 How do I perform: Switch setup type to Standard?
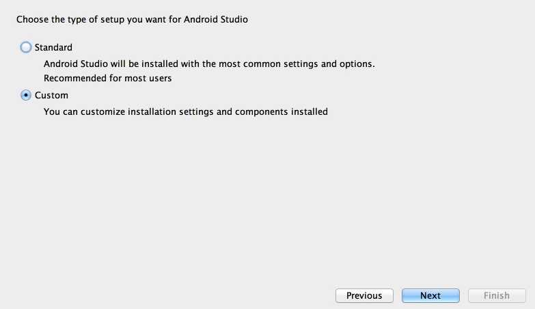[26, 47]
